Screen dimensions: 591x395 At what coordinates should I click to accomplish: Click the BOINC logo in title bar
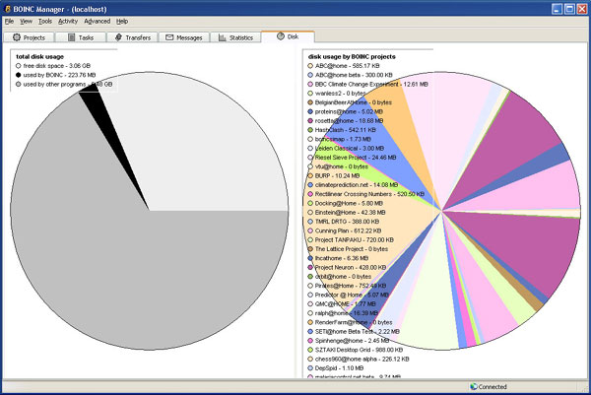(7, 9)
